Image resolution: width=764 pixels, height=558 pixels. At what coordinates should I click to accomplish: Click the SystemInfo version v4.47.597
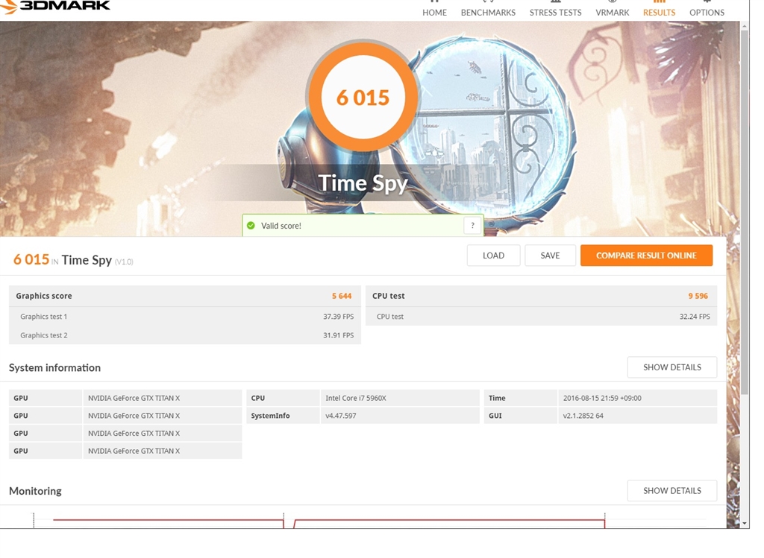pos(340,416)
